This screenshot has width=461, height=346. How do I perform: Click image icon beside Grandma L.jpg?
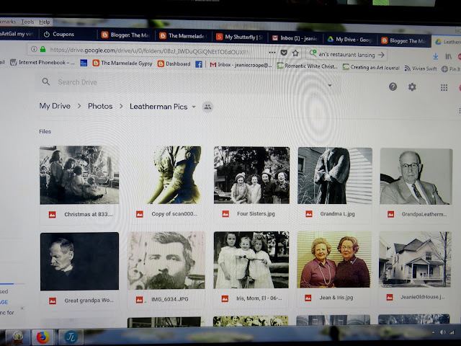point(309,214)
